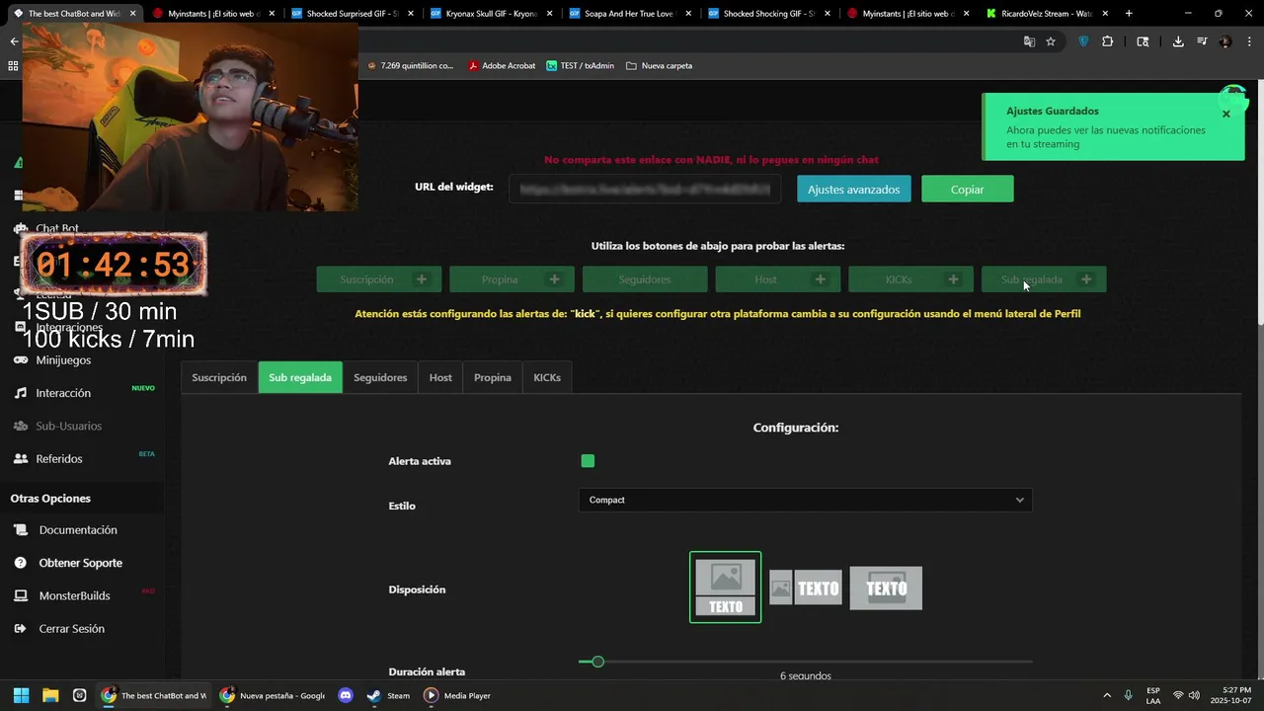This screenshot has width=1264, height=711.
Task: Adjust the Duración alerta slider handle
Action: coord(597,662)
